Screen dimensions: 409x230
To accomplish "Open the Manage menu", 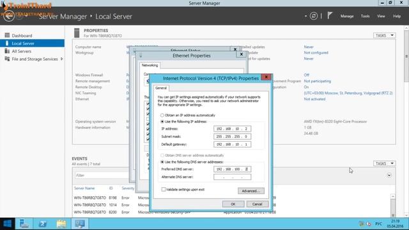I will [x=347, y=16].
